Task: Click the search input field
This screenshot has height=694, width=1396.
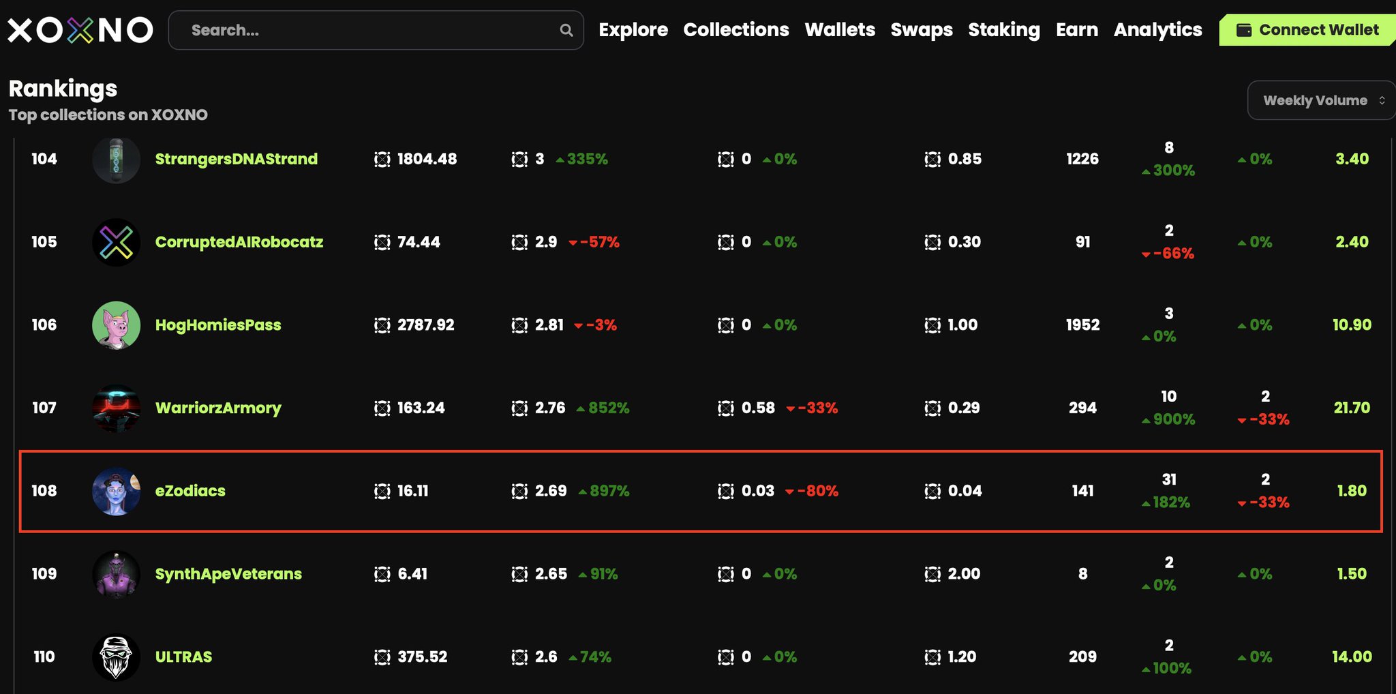Action: pyautogui.click(x=376, y=30)
